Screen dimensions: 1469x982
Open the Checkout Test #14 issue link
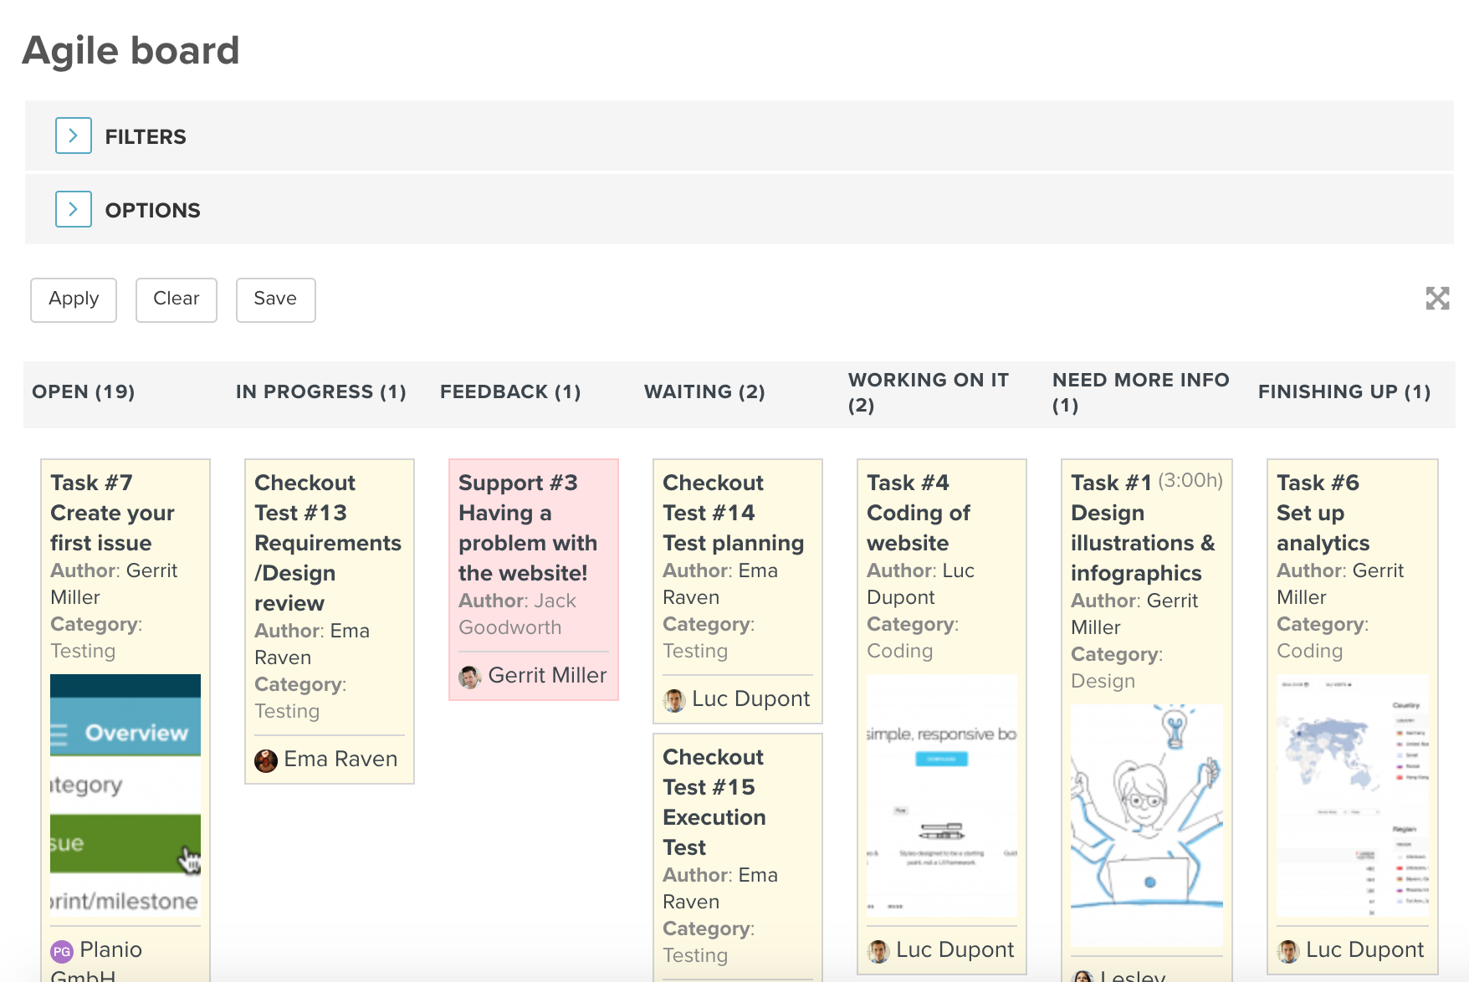pyautogui.click(x=713, y=498)
